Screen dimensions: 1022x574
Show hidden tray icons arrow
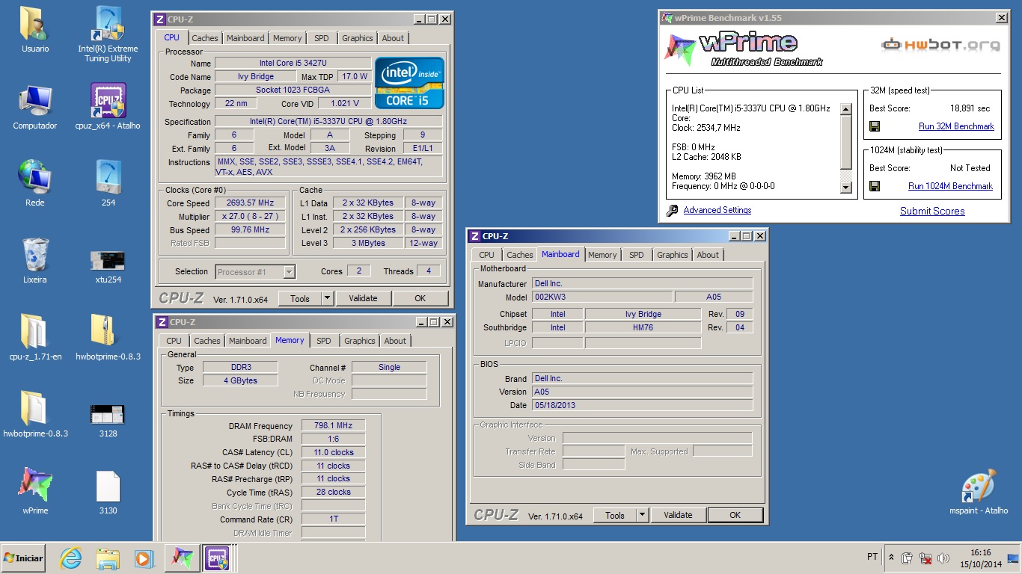[x=891, y=558]
